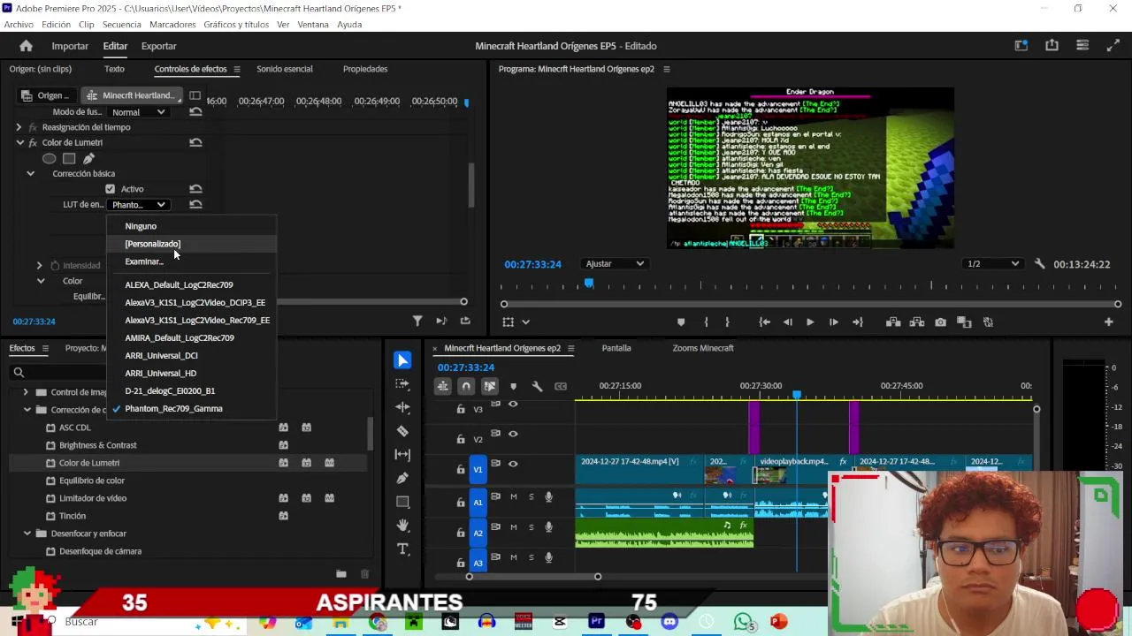
Task: Choose Ninguno in the LUT list
Action: 141,226
